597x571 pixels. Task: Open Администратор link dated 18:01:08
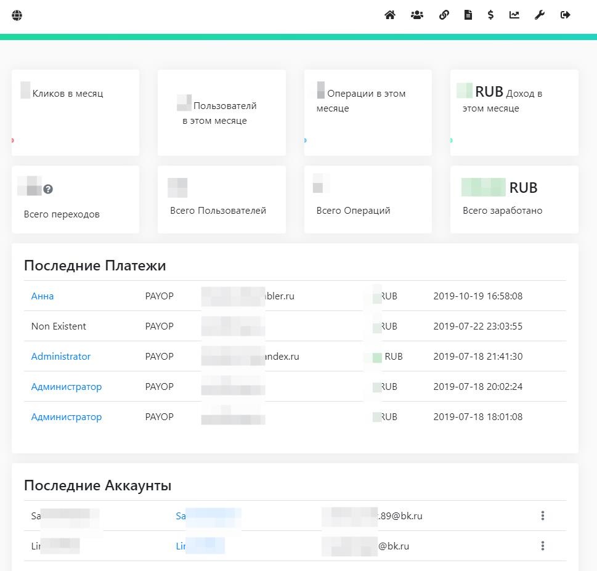(67, 417)
